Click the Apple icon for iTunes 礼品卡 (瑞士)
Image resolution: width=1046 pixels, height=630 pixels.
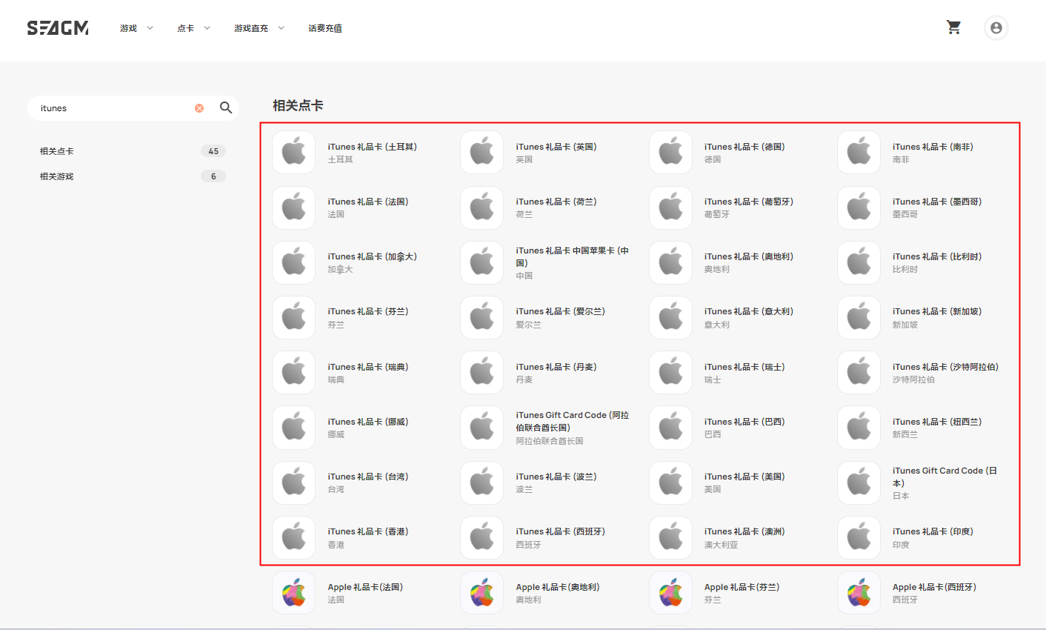click(x=671, y=373)
